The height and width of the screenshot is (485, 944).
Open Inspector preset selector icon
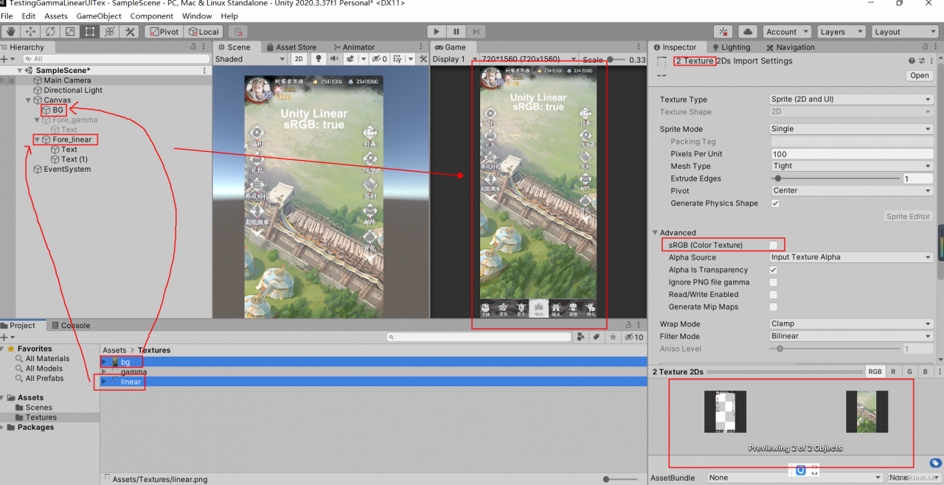coord(922,60)
